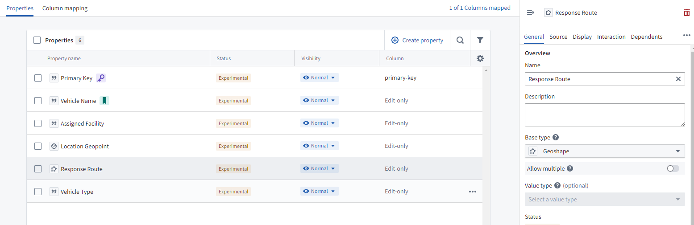The width and height of the screenshot is (694, 225).
Task: Select all properties with header checkbox
Action: (37, 40)
